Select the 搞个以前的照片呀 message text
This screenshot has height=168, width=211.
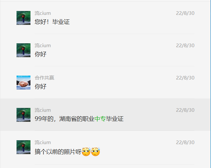click(x=58, y=152)
